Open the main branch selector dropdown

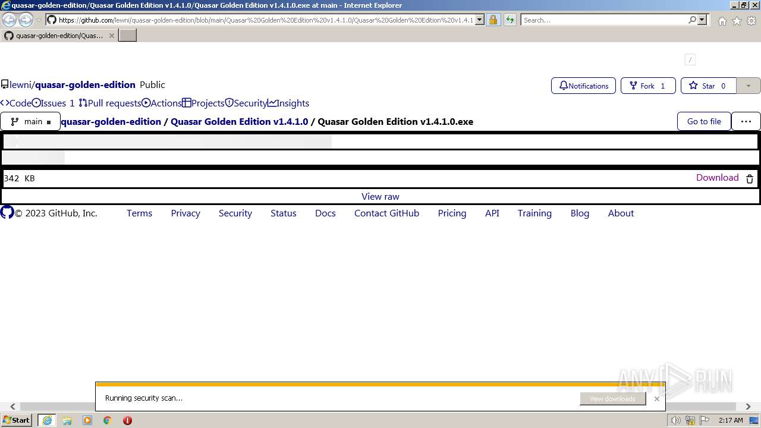[30, 121]
